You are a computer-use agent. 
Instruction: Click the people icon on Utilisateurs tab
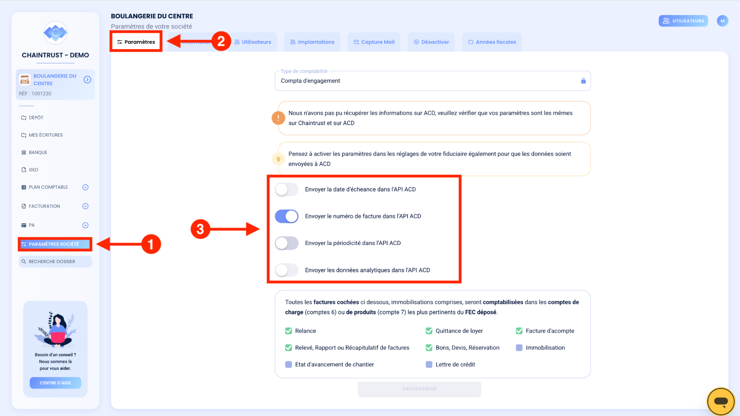pyautogui.click(x=237, y=42)
